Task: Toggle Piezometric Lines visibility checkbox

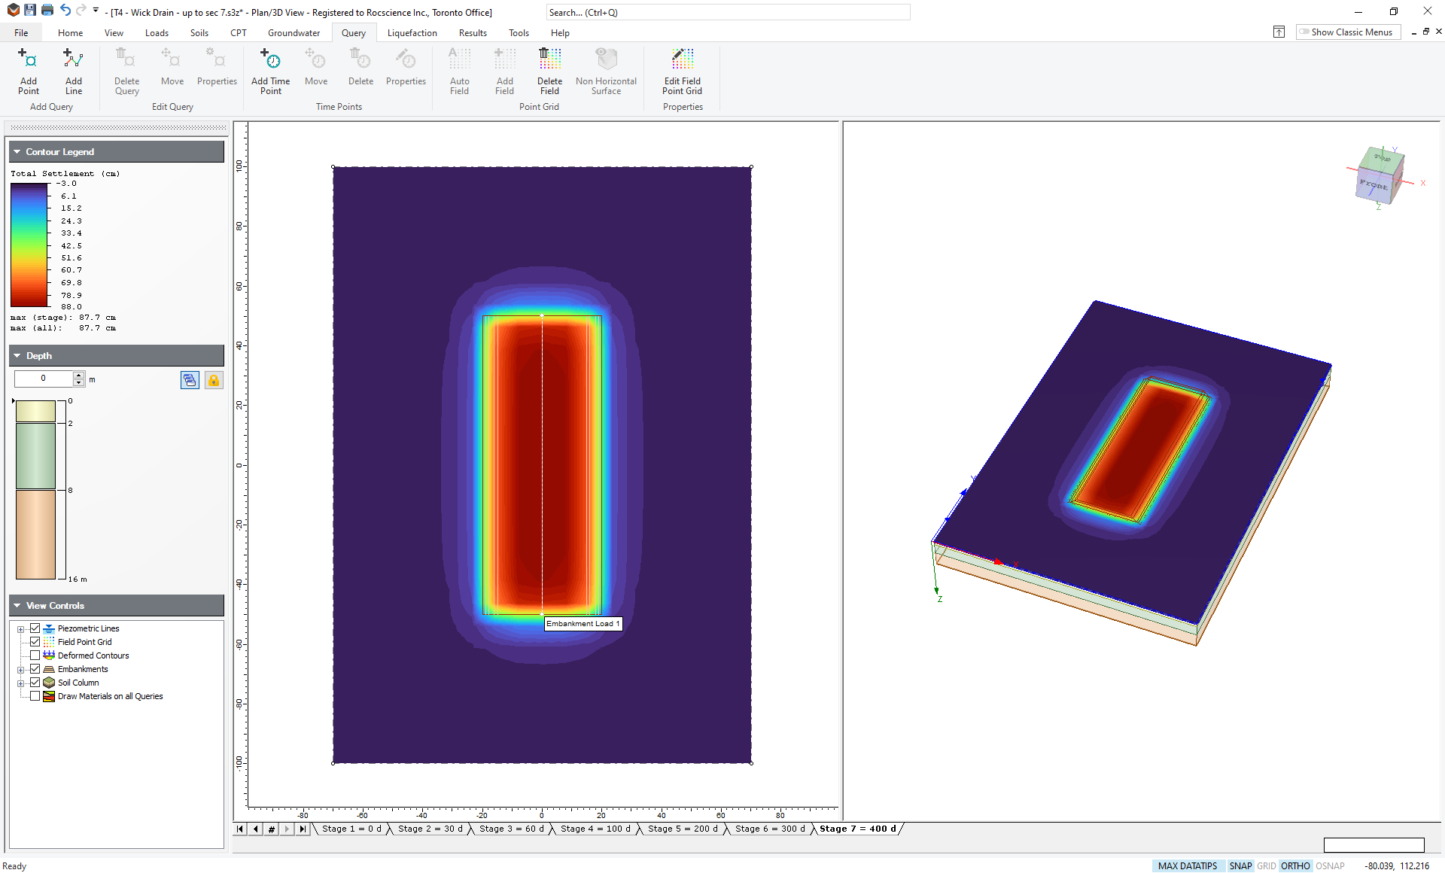Action: pyautogui.click(x=34, y=628)
